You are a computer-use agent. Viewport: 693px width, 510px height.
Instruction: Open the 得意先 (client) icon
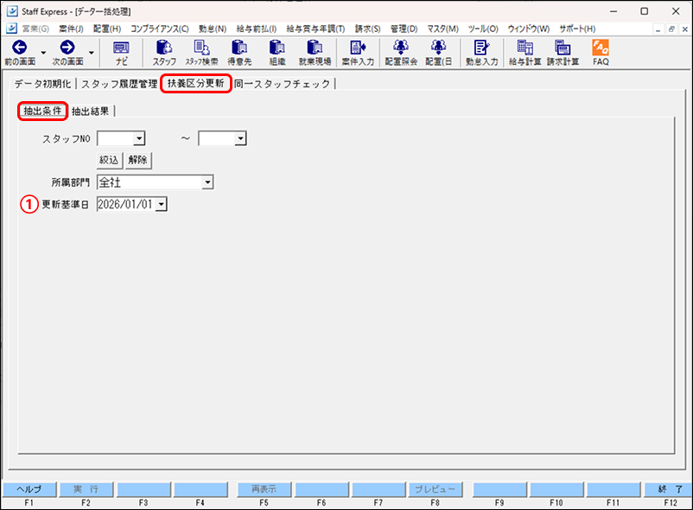(x=241, y=54)
